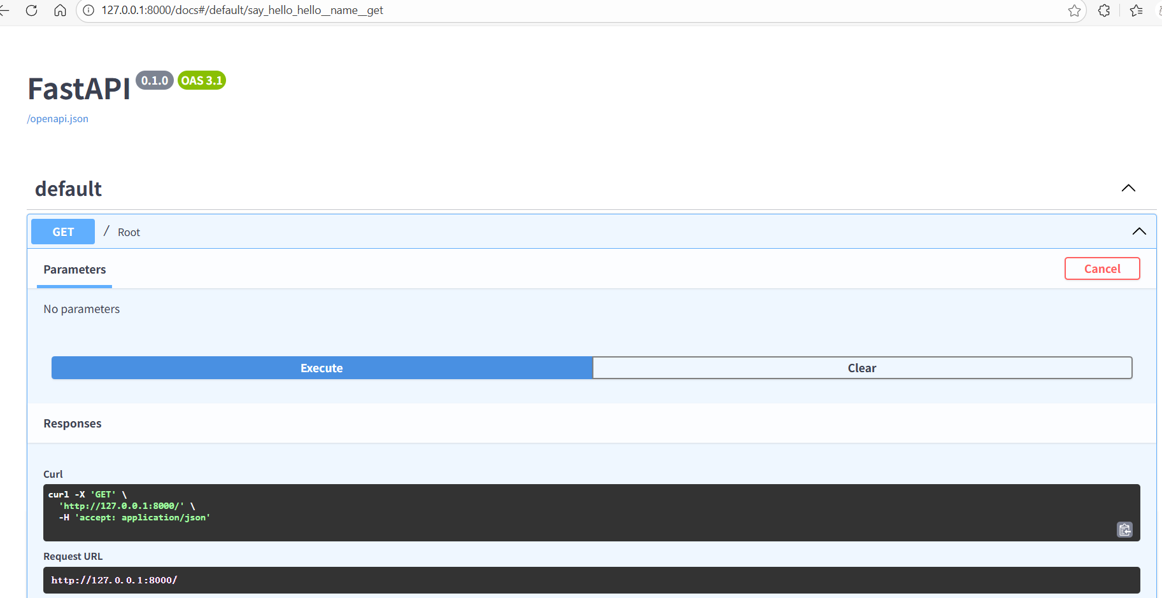Click the 'No parameters' text

pyautogui.click(x=81, y=309)
